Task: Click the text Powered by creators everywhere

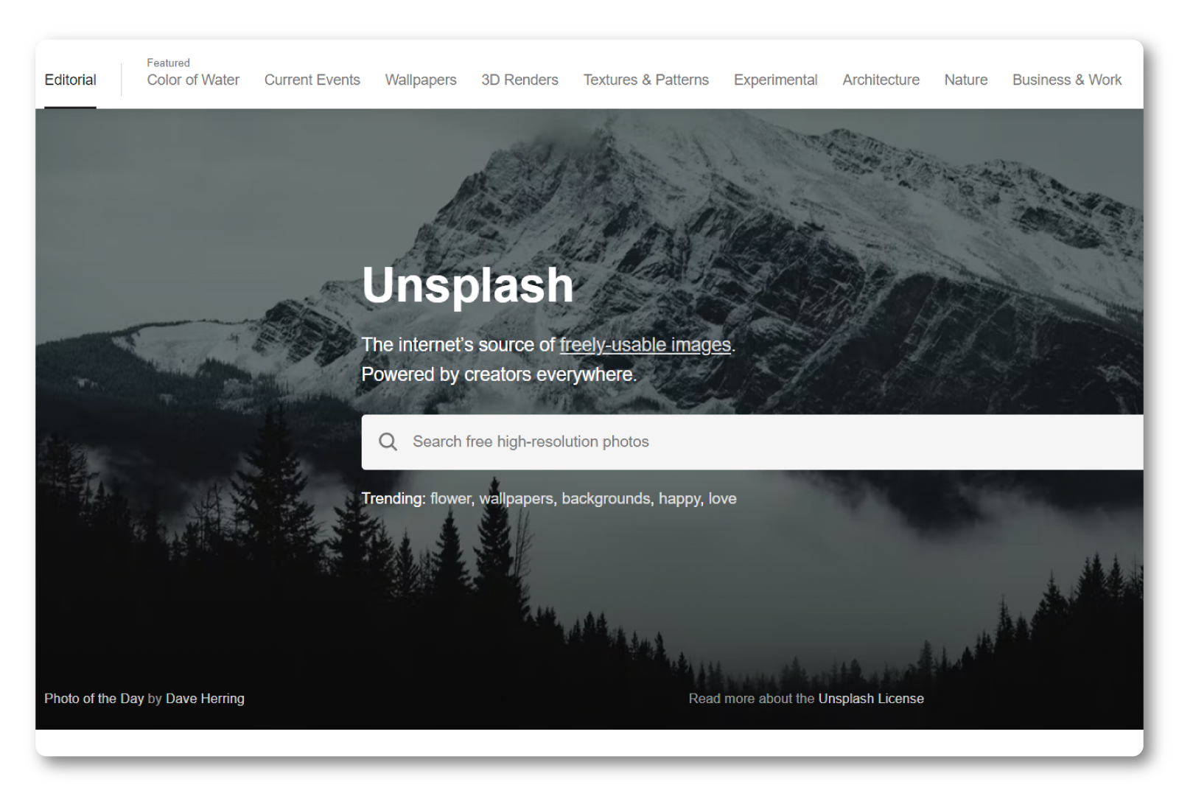Action: click(499, 374)
